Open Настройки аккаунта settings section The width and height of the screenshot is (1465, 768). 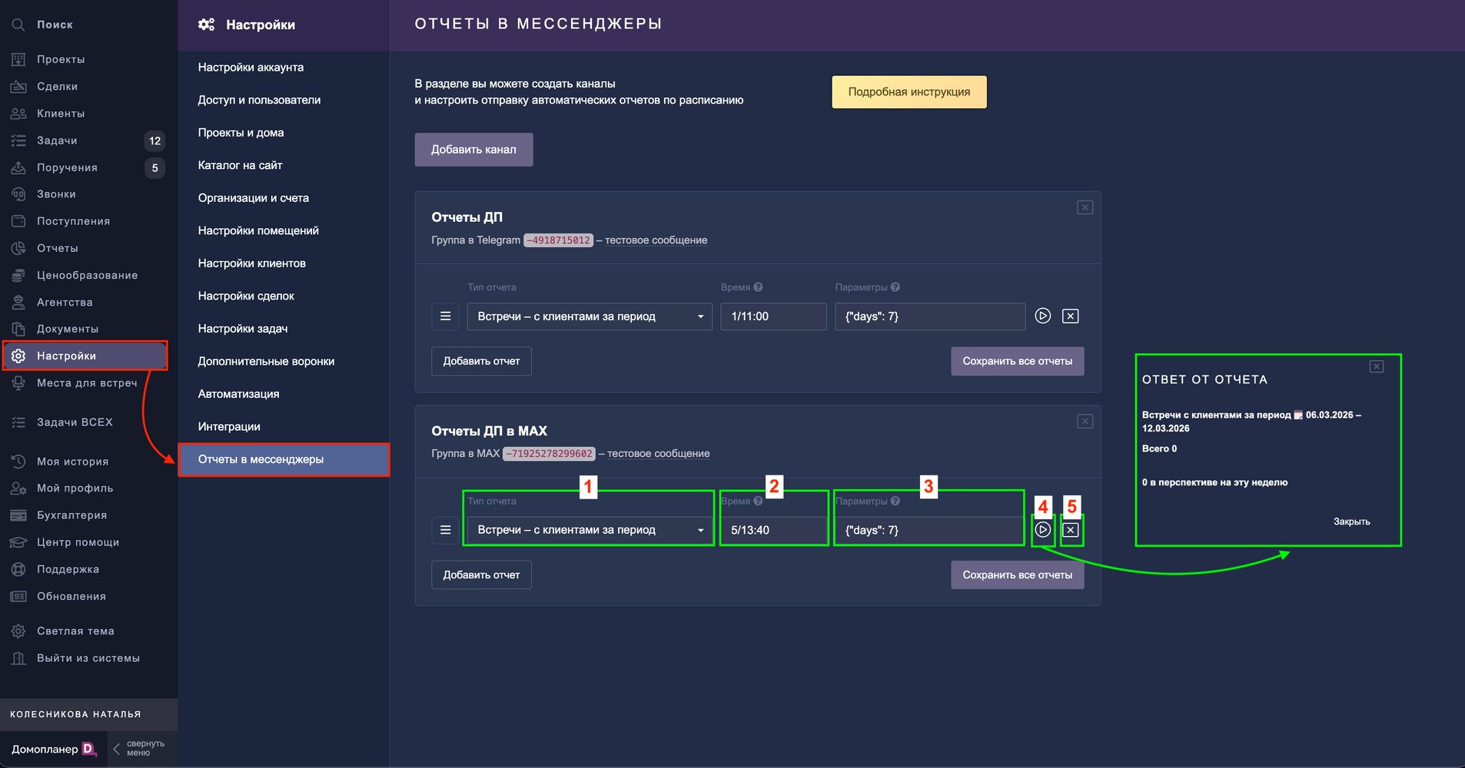coord(284,68)
